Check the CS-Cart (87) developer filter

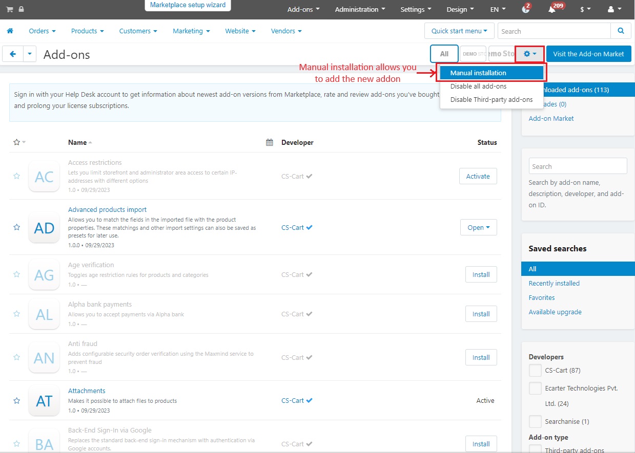click(x=535, y=371)
